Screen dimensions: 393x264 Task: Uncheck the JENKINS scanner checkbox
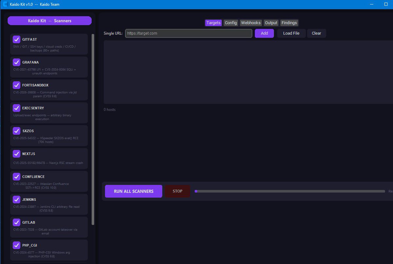[x=16, y=200]
